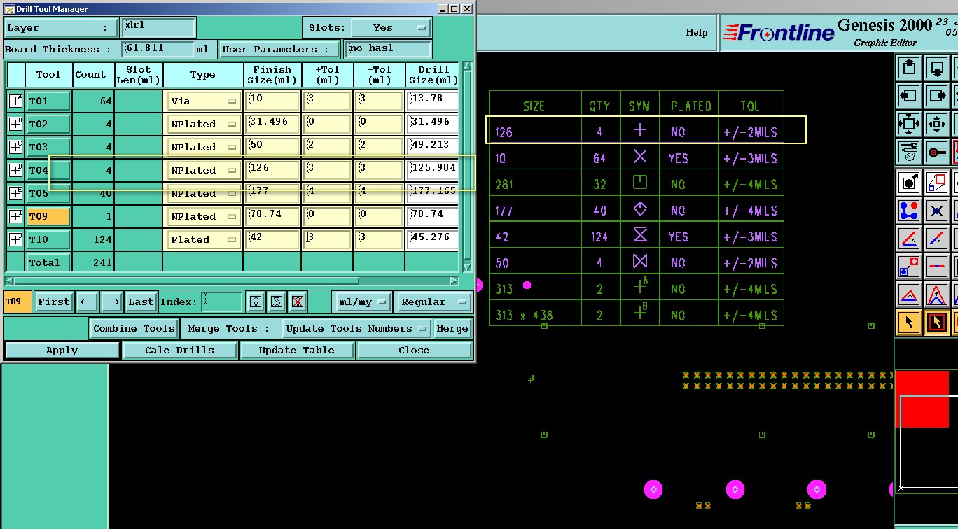The height and width of the screenshot is (529, 958).
Task: Click the red X delete icon
Action: (x=298, y=302)
